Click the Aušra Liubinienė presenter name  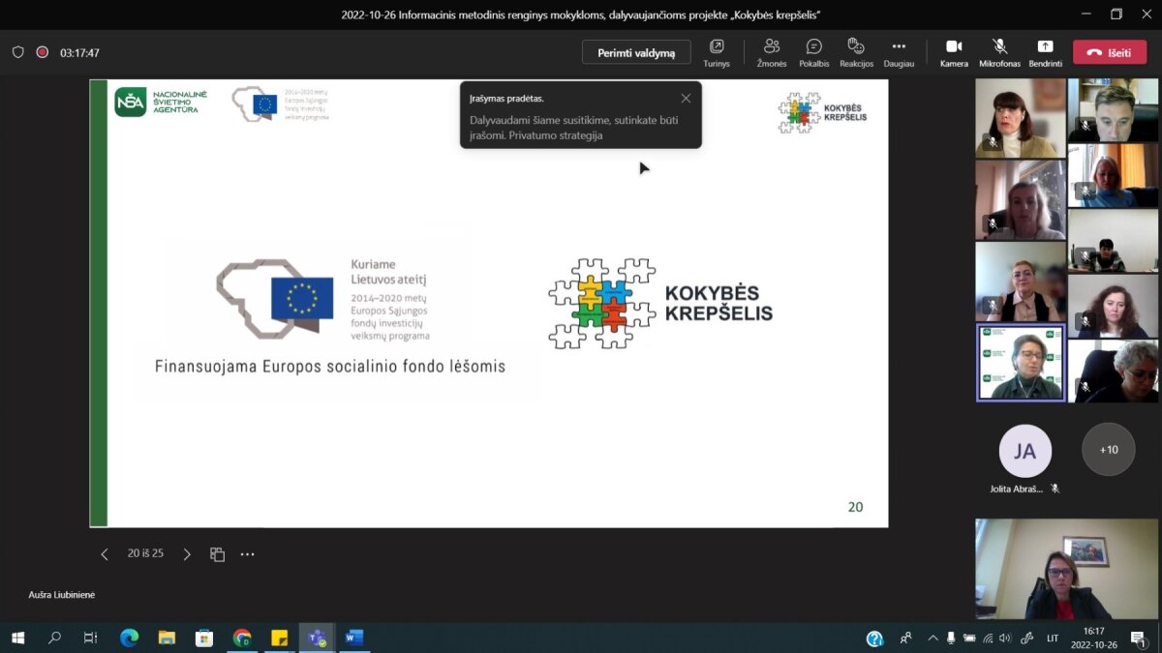click(x=62, y=594)
